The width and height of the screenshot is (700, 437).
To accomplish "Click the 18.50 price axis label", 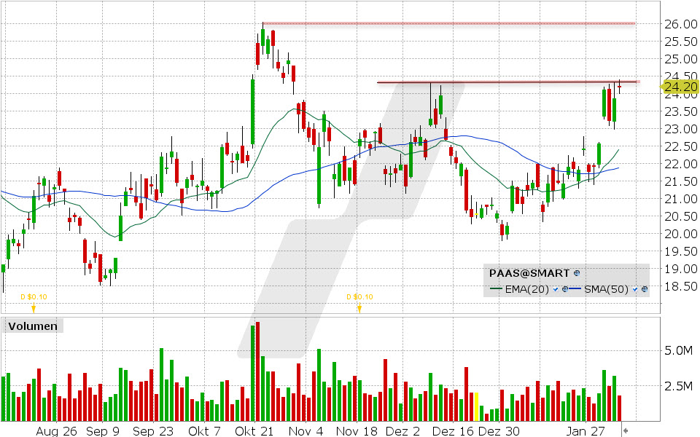I will tap(680, 286).
